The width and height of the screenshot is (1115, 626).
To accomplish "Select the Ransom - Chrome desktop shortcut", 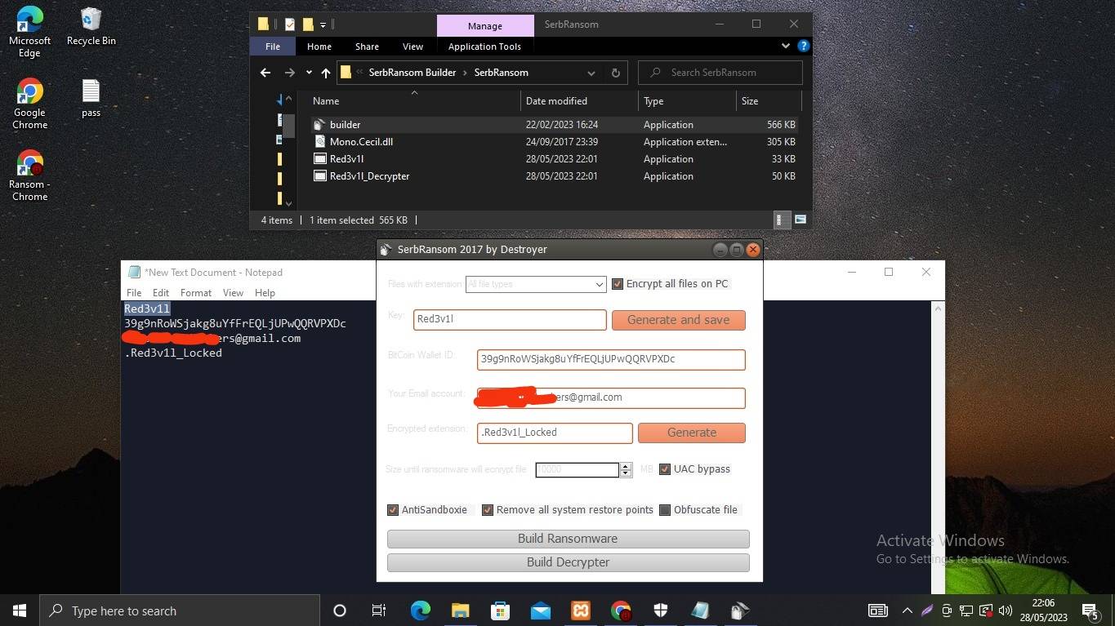I will 29,175.
